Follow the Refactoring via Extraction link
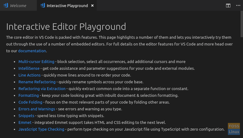 tap(42, 89)
